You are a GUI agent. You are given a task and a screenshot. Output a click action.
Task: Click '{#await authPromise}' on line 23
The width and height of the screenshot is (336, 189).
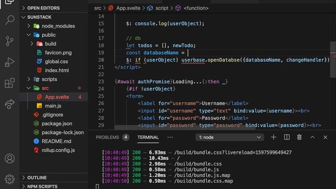click(143, 82)
